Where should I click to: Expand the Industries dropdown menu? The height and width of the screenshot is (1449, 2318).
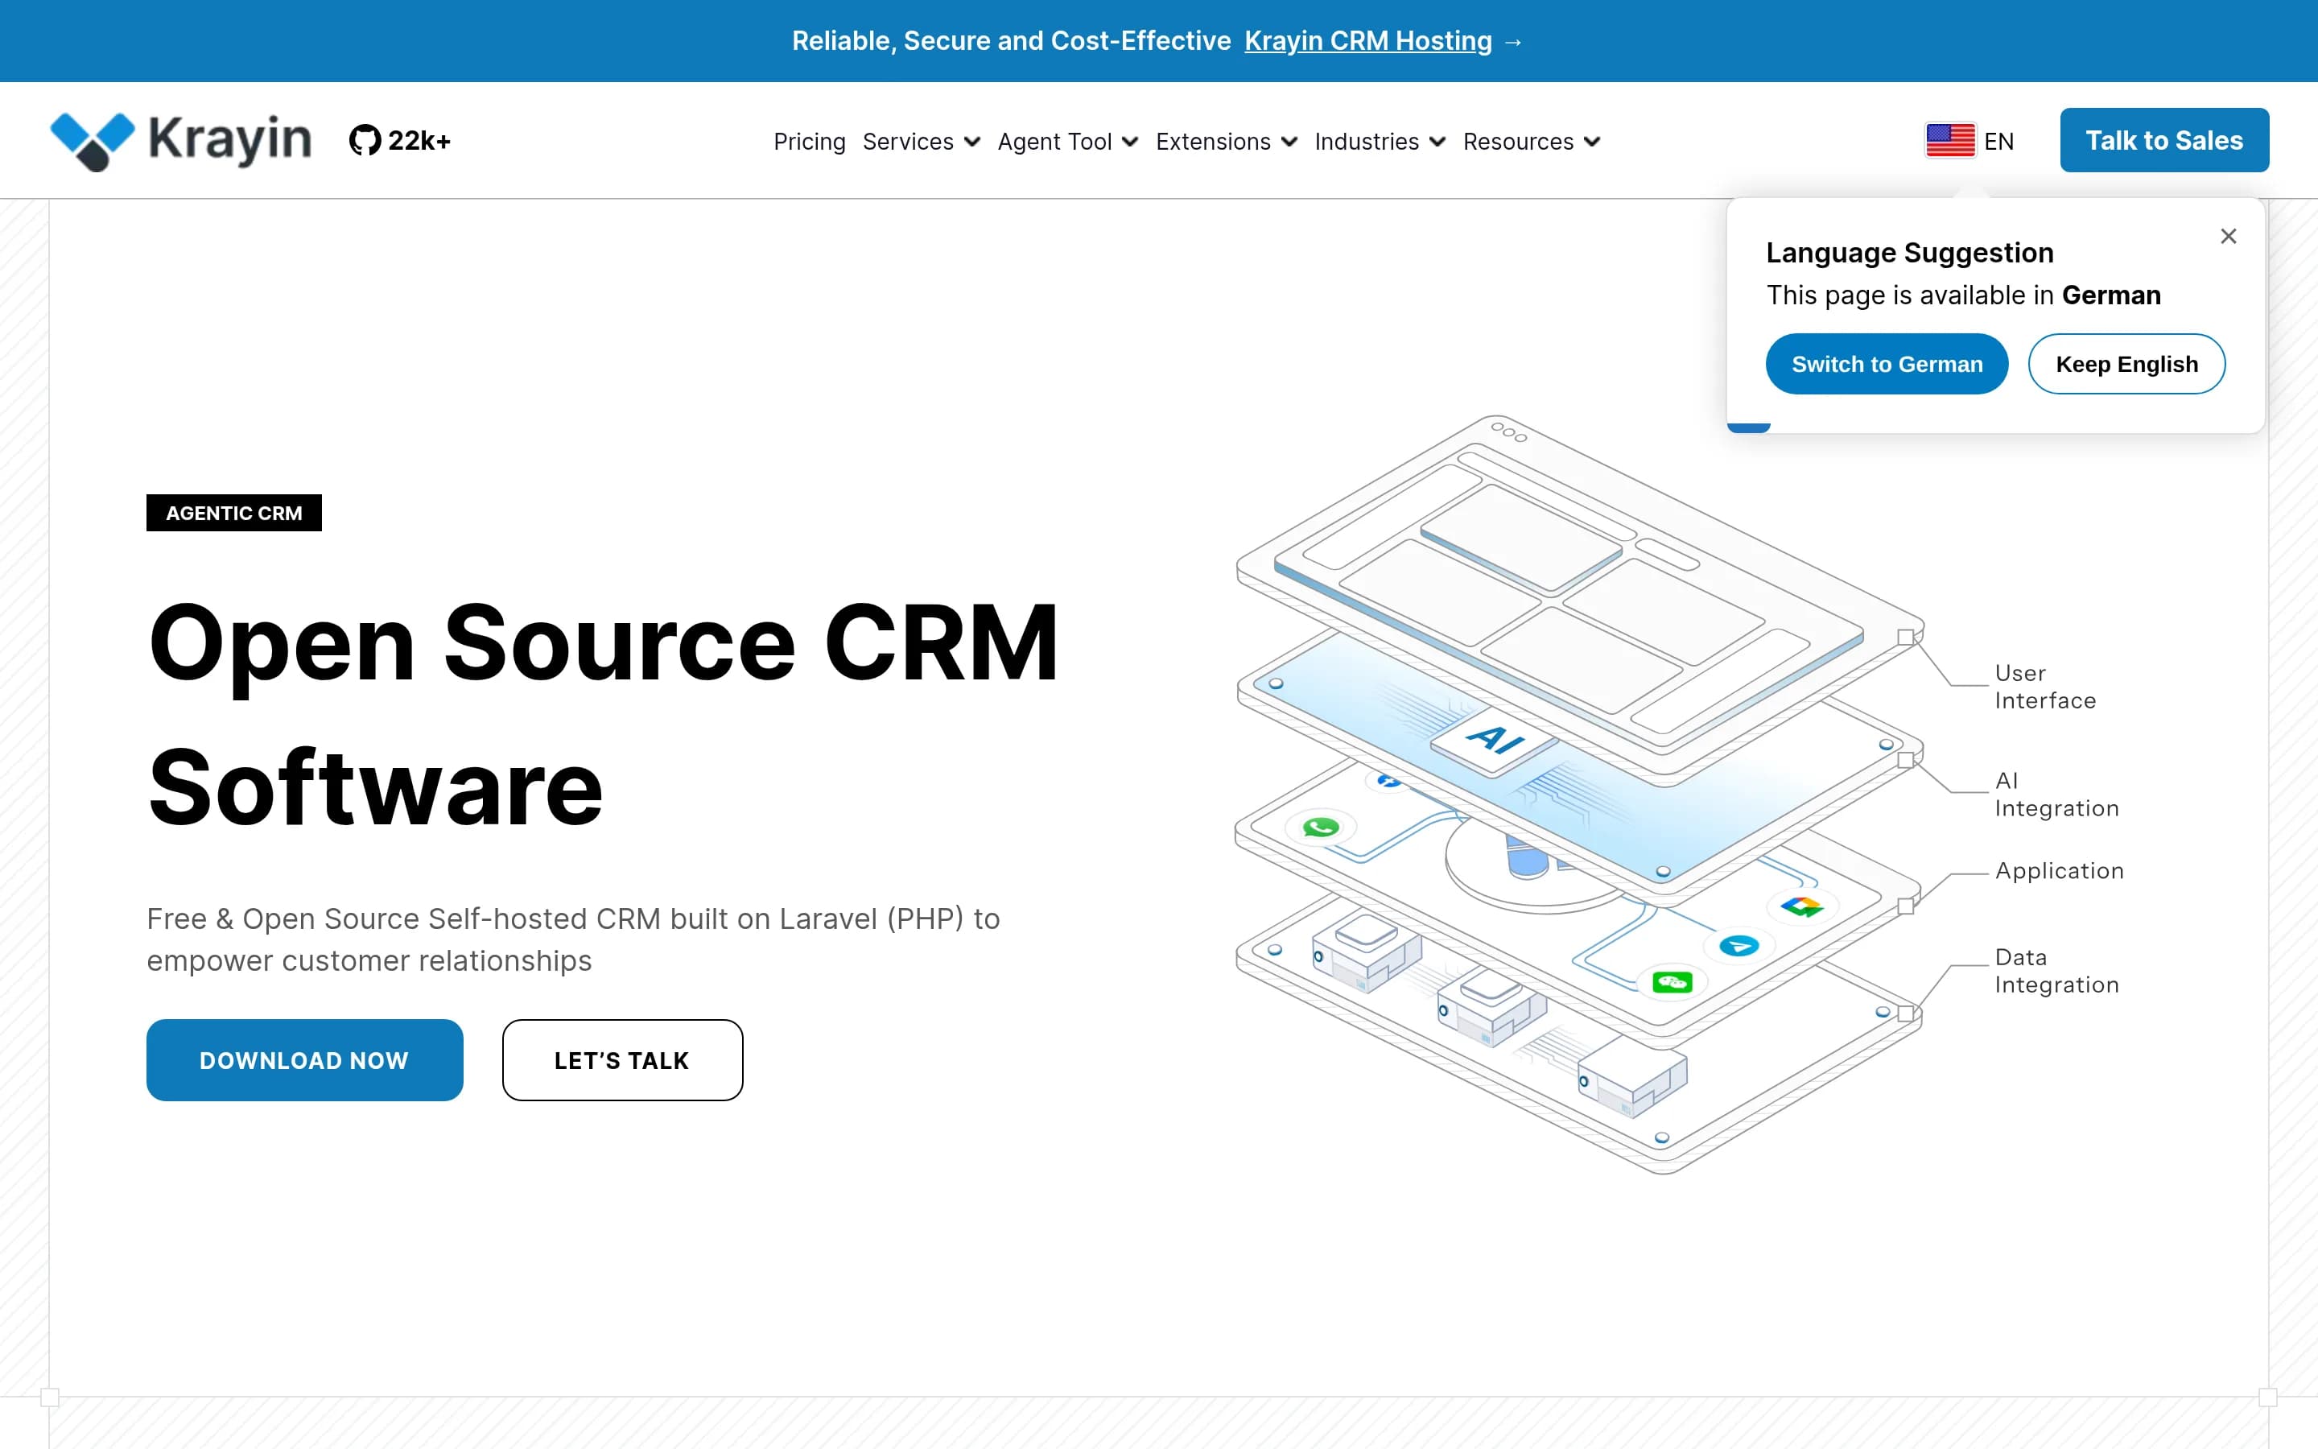(x=1380, y=142)
